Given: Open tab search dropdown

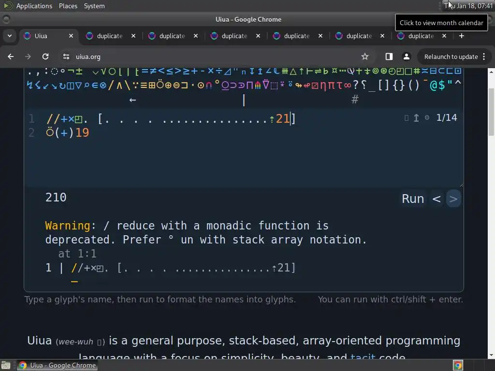Looking at the screenshot, I should (x=10, y=36).
